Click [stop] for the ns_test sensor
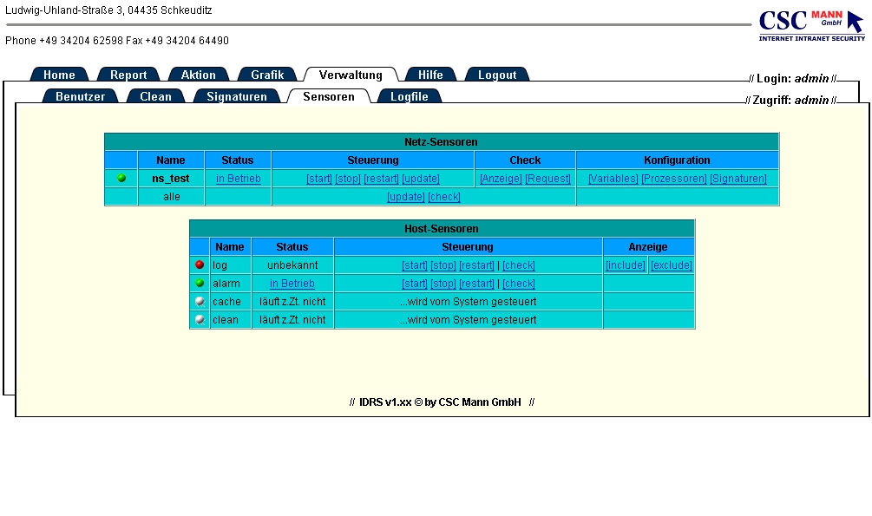Viewport: 872px width, 516px height. pyautogui.click(x=348, y=179)
